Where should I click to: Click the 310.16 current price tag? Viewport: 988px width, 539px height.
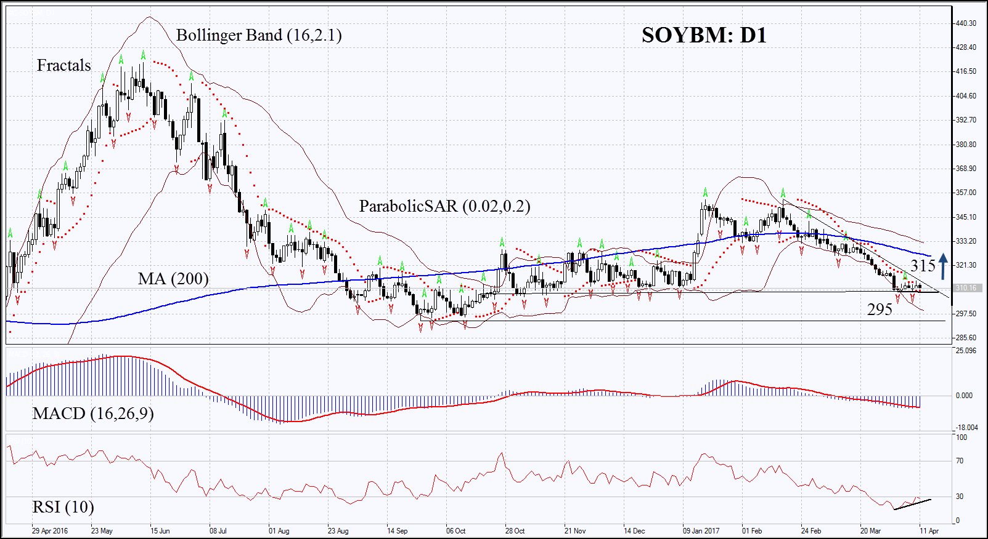tap(966, 288)
